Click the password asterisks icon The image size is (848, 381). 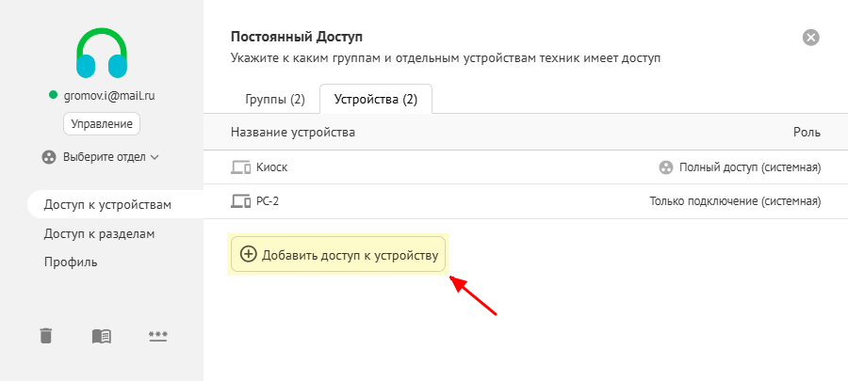tap(157, 336)
